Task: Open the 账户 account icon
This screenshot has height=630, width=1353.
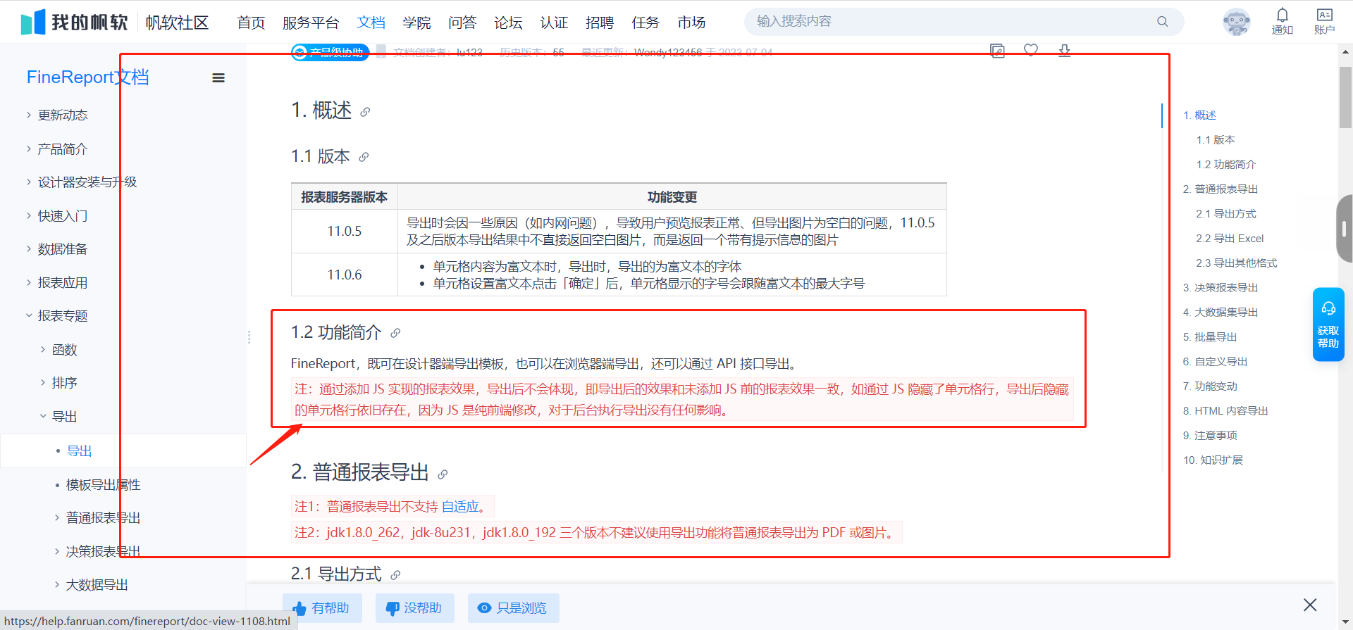Action: (1324, 21)
